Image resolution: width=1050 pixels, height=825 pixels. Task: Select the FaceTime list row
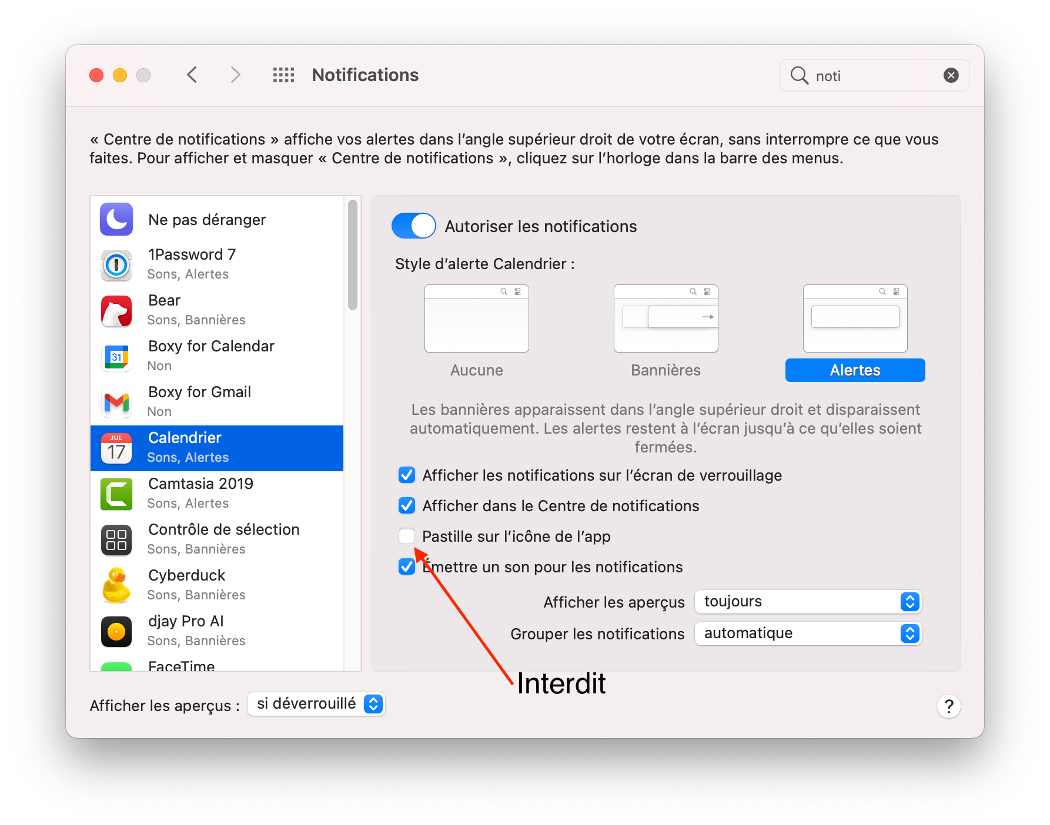pos(217,663)
